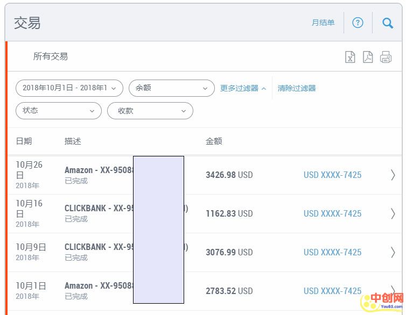Click USD XXXX-7425 link for Oct 1 row
The image size is (406, 315).
click(x=332, y=291)
